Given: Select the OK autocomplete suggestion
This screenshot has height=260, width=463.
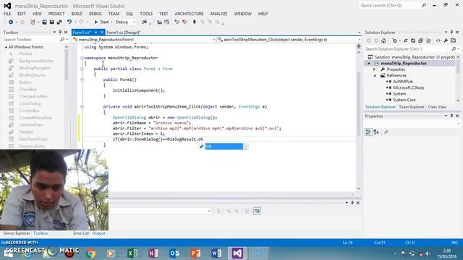Looking at the screenshot, I should click(224, 147).
